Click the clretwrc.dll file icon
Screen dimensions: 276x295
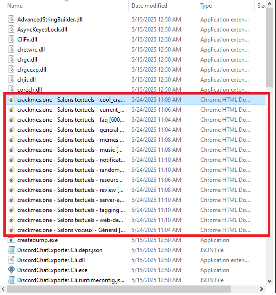(11, 50)
